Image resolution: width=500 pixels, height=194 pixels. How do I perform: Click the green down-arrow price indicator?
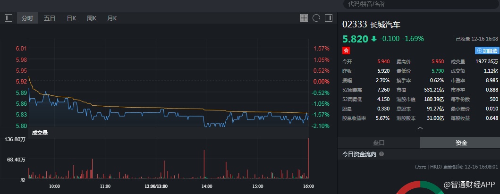(374, 39)
